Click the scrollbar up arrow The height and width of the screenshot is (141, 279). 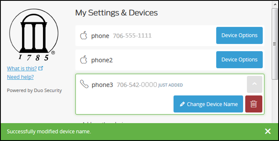tap(275, 4)
